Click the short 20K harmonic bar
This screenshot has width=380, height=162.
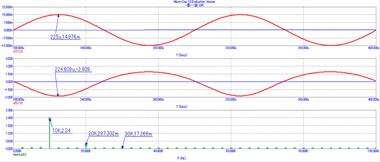(86, 146)
